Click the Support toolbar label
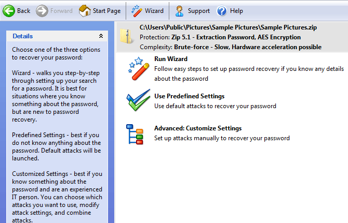Image resolution: width=348 pixels, height=223 pixels. pos(198,10)
